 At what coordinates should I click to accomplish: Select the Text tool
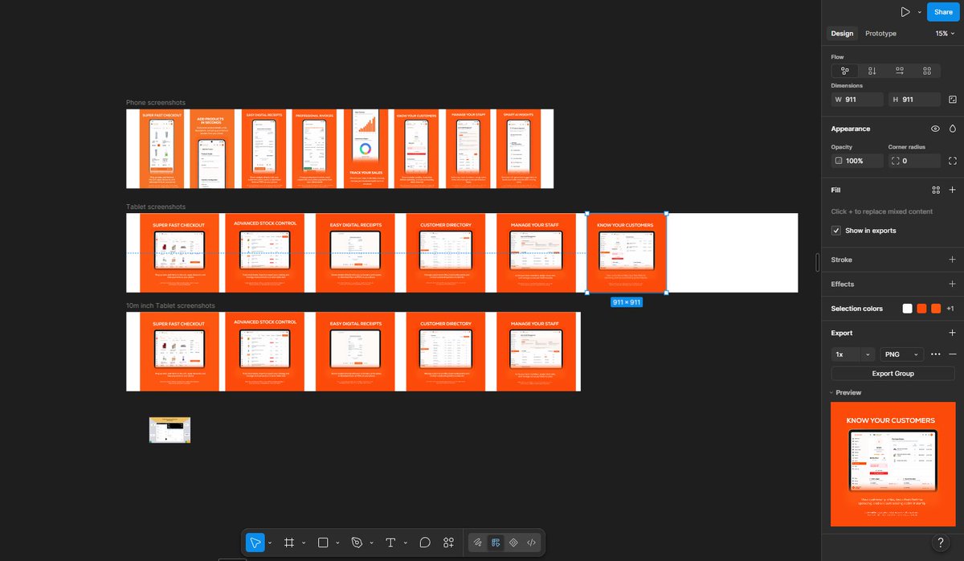[391, 543]
